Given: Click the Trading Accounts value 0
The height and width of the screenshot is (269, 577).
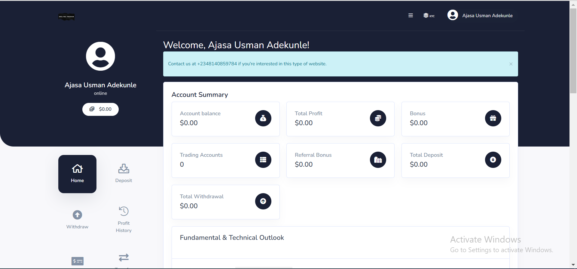Looking at the screenshot, I should 182,165.
